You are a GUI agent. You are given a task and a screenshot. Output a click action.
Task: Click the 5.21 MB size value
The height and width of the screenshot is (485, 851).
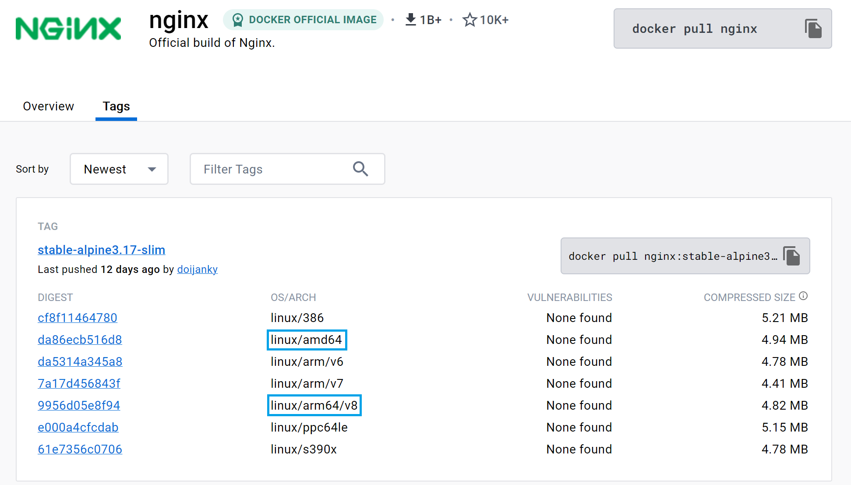[x=785, y=318]
